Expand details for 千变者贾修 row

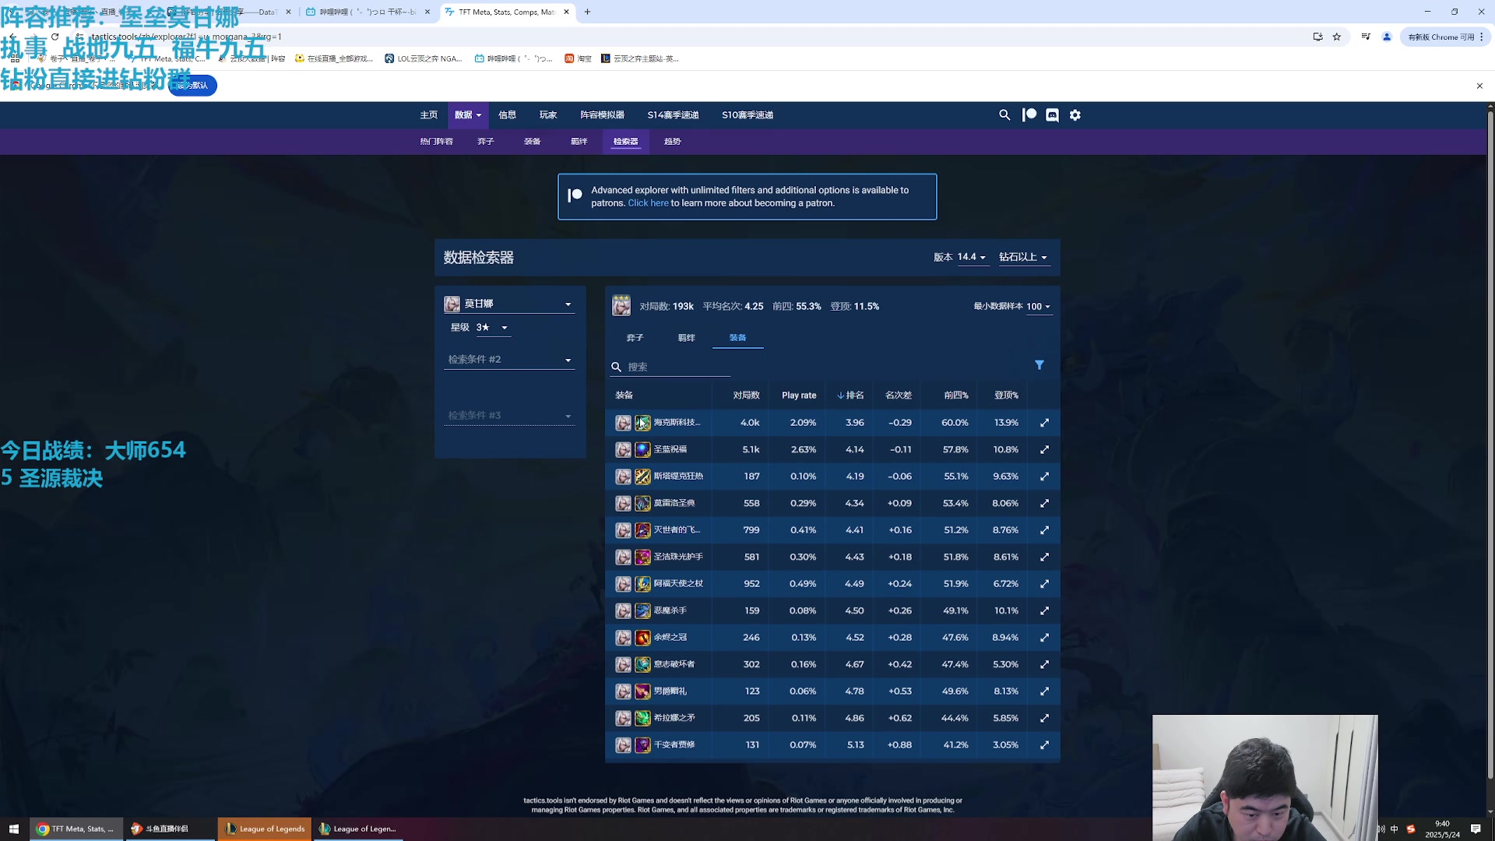[1045, 745]
